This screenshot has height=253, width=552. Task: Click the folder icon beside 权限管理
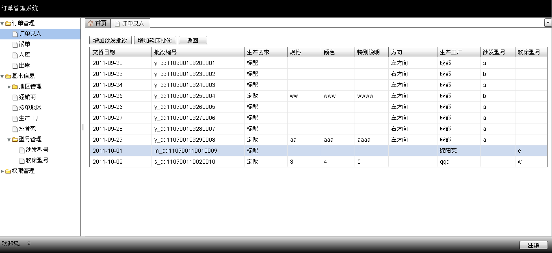click(x=8, y=171)
